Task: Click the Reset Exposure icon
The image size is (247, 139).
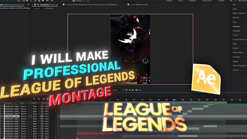Action: (136, 90)
